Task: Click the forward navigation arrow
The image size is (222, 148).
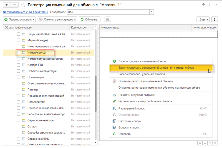Action: tap(14, 5)
